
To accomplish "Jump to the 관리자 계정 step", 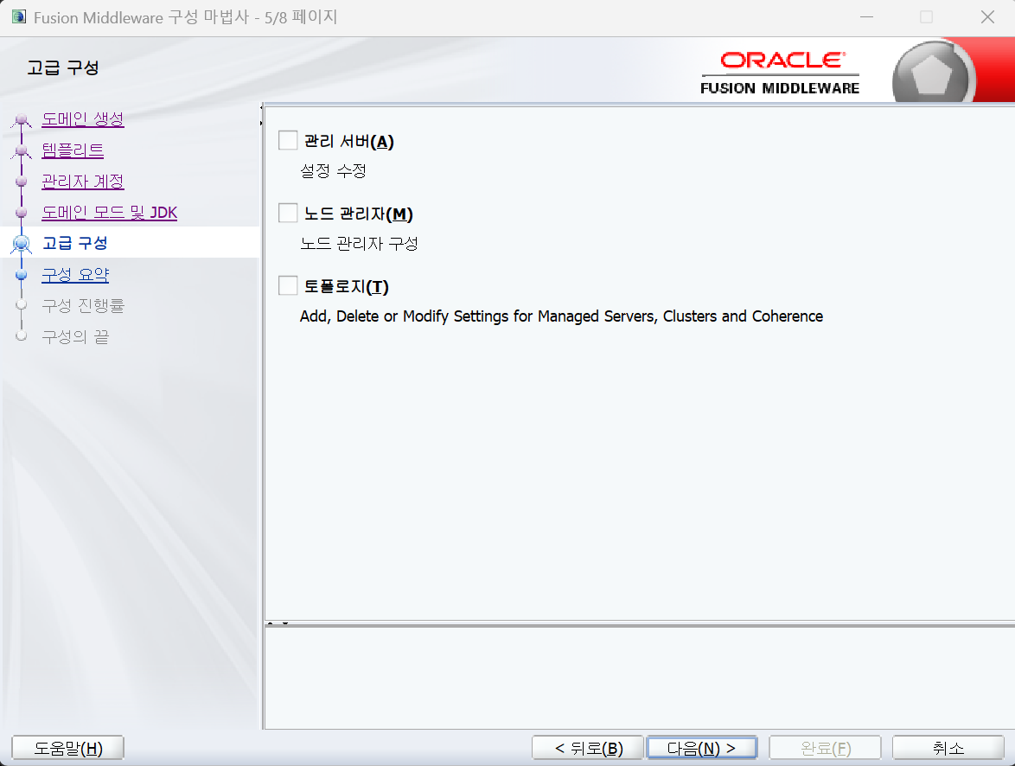I will click(x=83, y=182).
